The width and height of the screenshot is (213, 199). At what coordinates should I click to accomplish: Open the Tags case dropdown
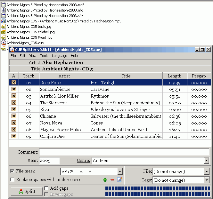(x=207, y=180)
